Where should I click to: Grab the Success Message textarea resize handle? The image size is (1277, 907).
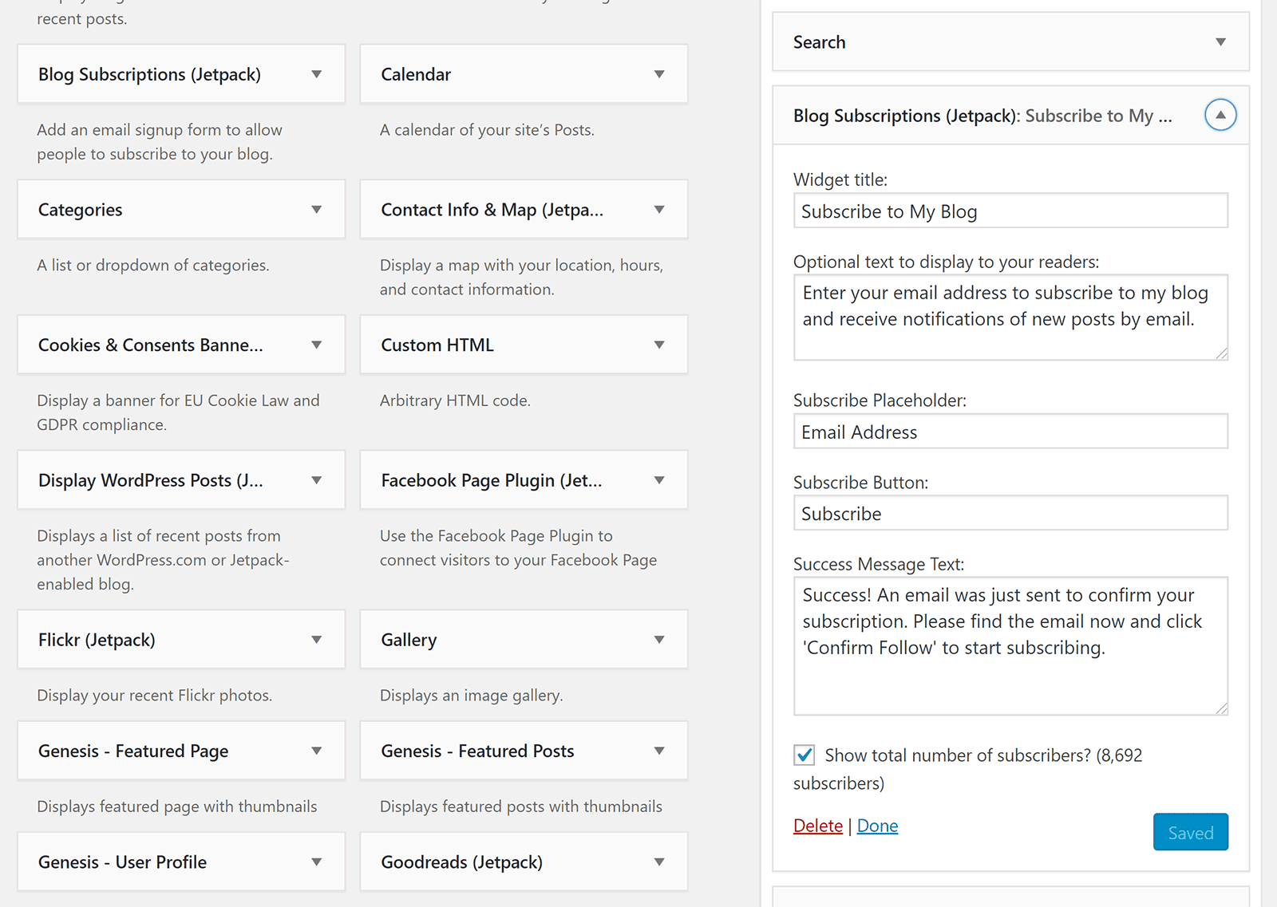(1221, 708)
